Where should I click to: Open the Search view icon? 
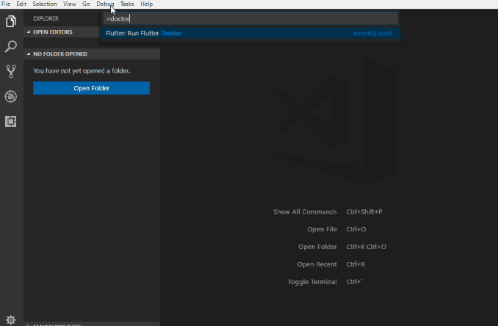(x=11, y=47)
